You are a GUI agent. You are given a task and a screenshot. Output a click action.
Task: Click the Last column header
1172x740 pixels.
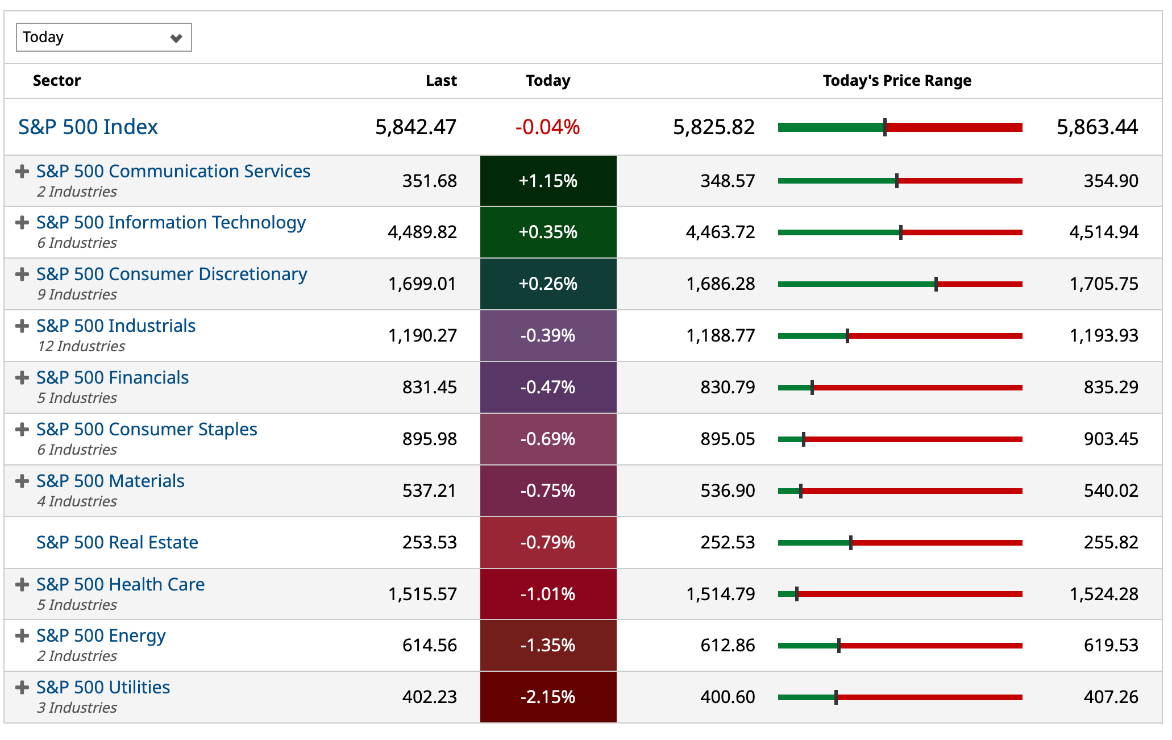(441, 81)
